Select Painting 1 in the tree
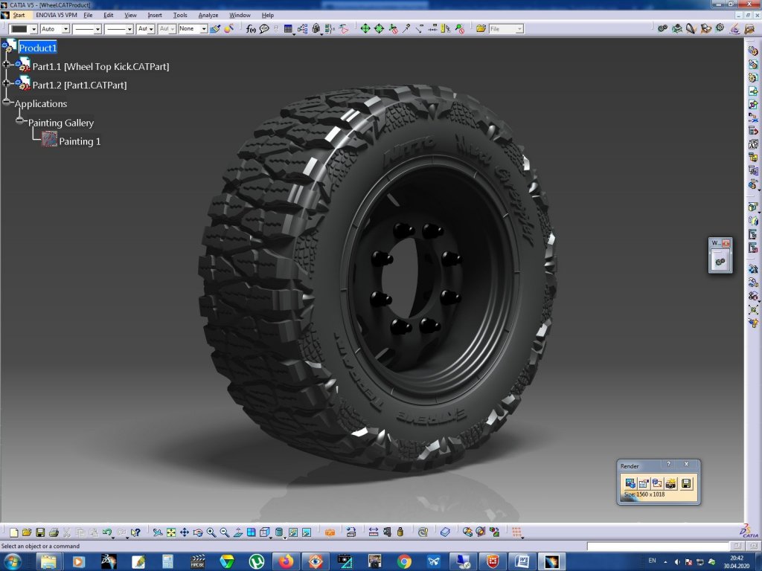The image size is (762, 571). 80,141
